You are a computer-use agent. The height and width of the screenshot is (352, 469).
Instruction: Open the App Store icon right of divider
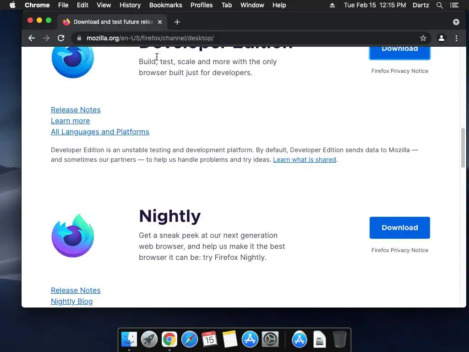(x=300, y=339)
